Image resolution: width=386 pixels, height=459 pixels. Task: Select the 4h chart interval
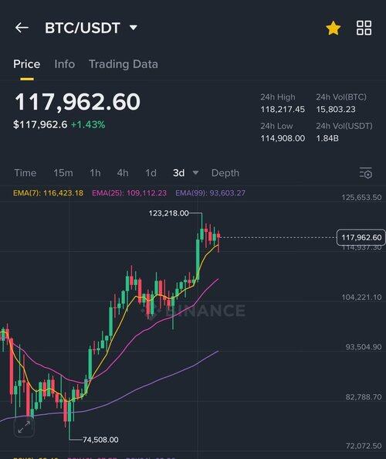(x=123, y=173)
